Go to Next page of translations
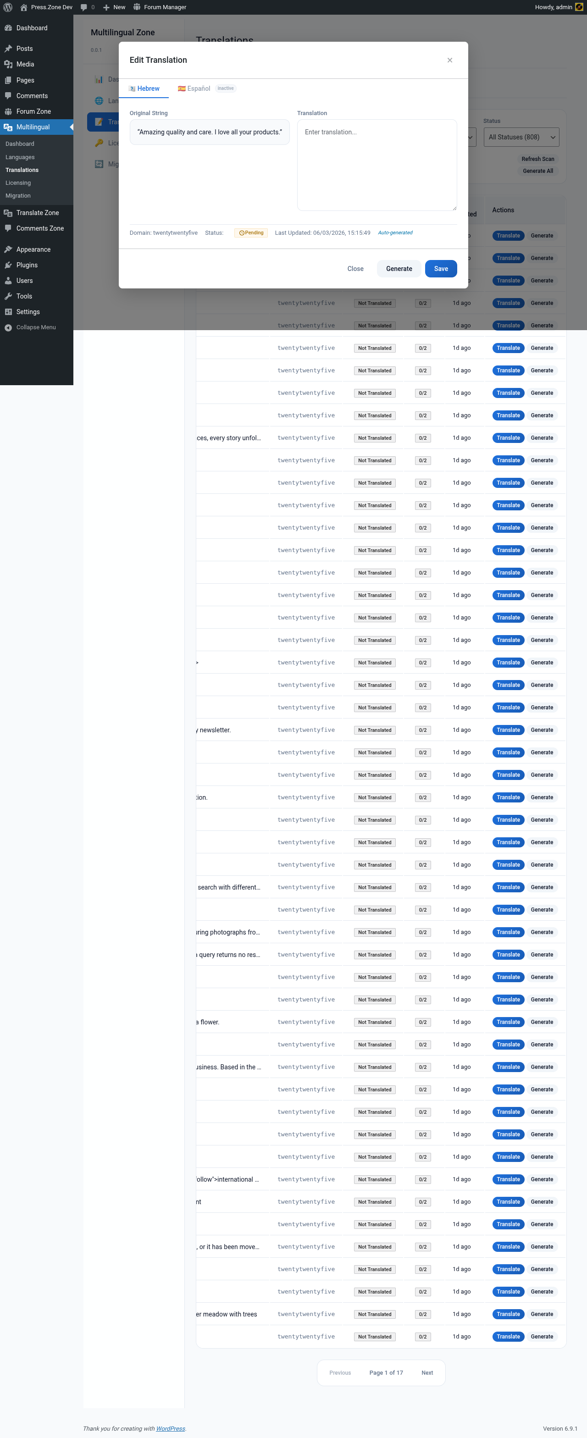Viewport: 587px width, 1438px height. (x=427, y=1373)
